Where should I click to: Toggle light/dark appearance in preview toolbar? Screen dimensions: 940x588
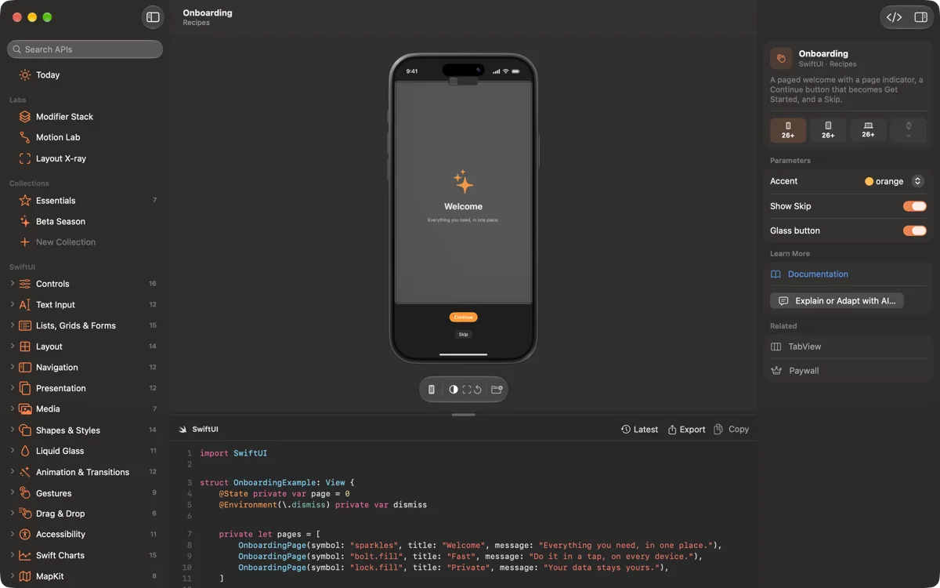click(454, 390)
